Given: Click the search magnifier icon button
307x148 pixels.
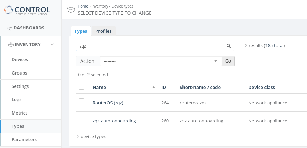Looking at the screenshot, I should pyautogui.click(x=229, y=46).
